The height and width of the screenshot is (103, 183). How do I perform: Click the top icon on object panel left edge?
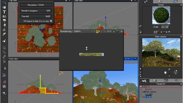[140, 26]
